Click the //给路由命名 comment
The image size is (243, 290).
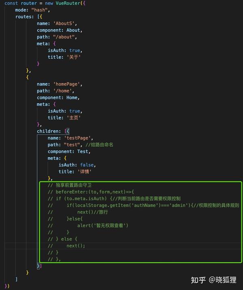tap(99, 145)
